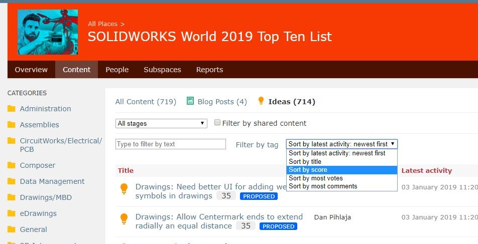Switch to the Subspaces tab

(162, 69)
